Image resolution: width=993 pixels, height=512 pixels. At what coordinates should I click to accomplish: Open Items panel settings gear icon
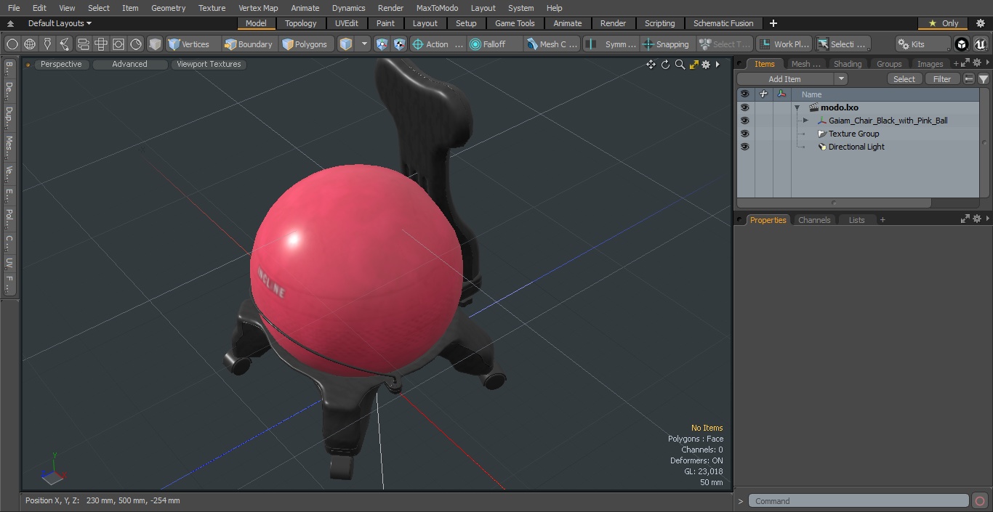(978, 64)
